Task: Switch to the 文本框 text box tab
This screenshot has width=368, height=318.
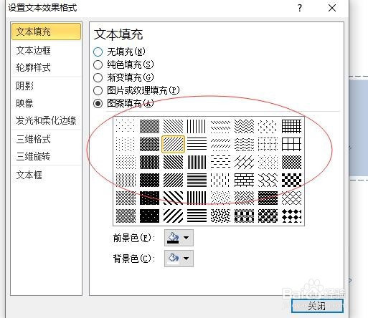Action: (46, 175)
